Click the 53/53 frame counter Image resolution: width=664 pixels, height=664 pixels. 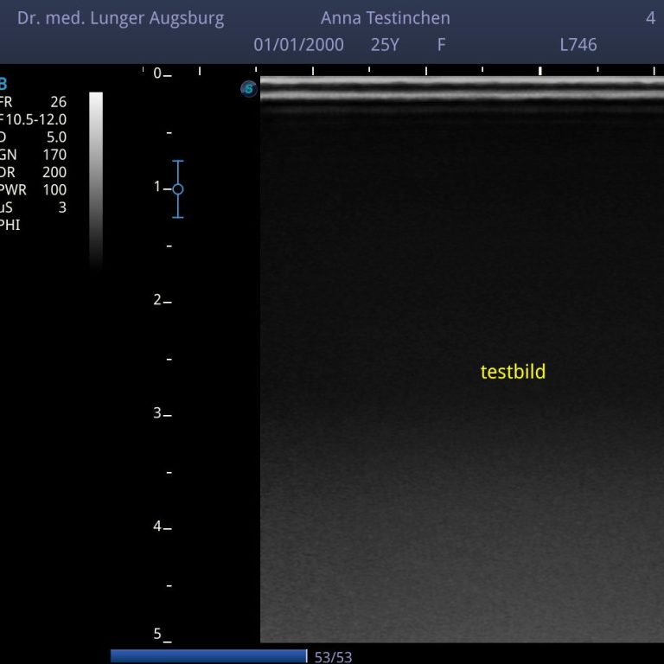coord(333,656)
